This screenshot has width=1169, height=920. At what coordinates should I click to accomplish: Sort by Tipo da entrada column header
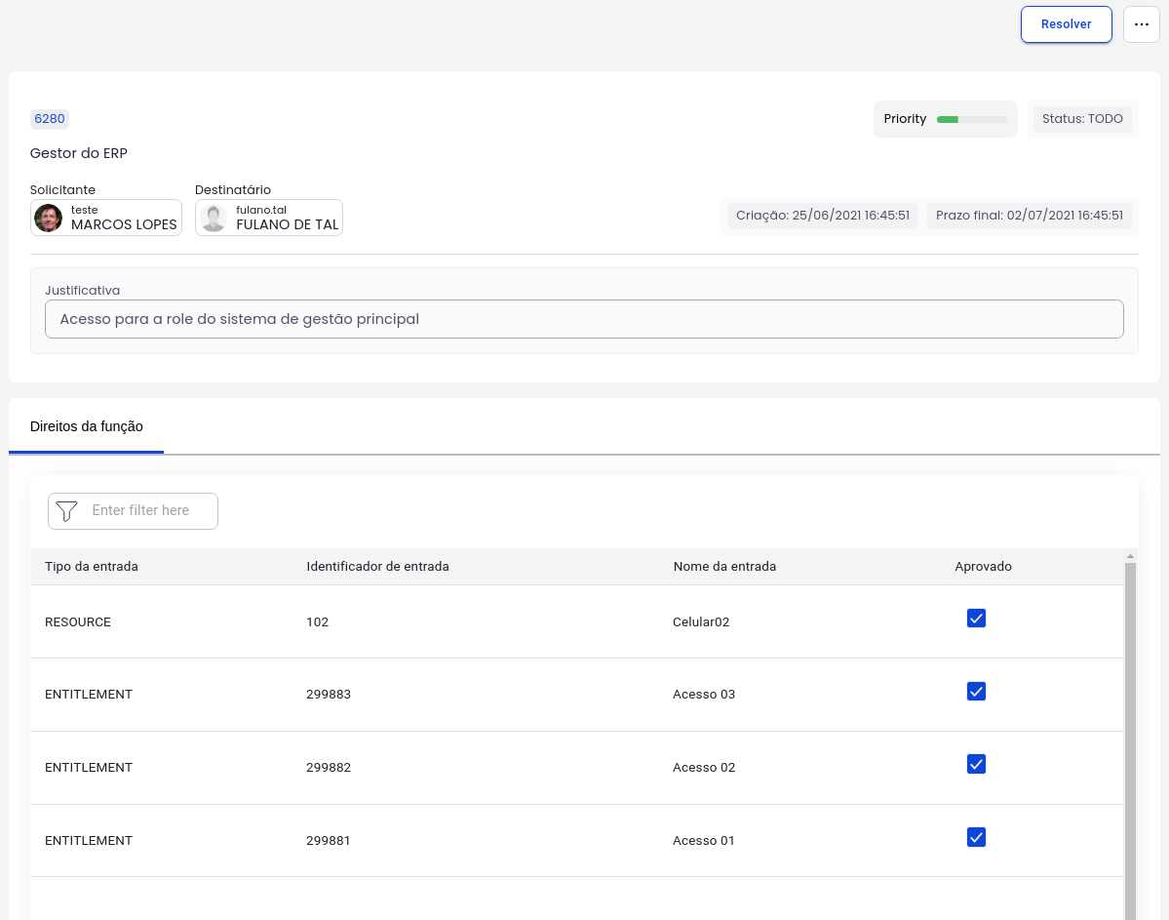pyautogui.click(x=92, y=566)
